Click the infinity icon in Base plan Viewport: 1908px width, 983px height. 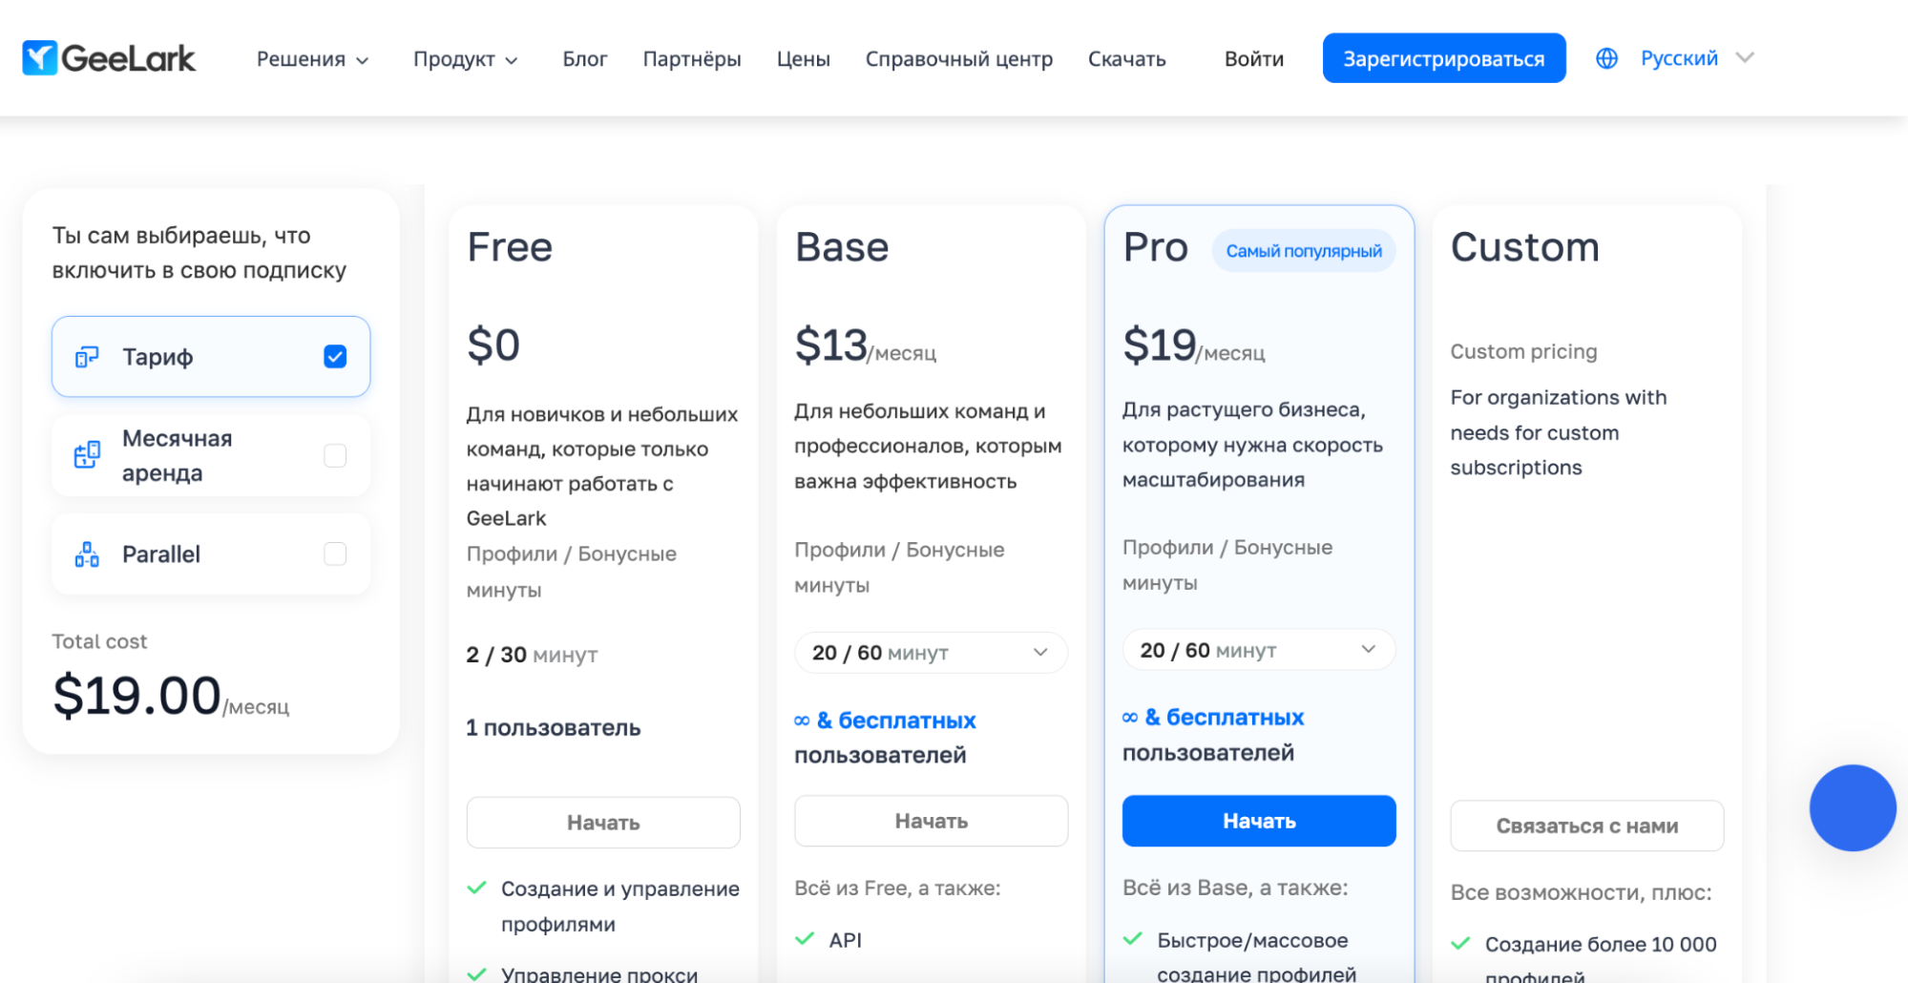(802, 721)
